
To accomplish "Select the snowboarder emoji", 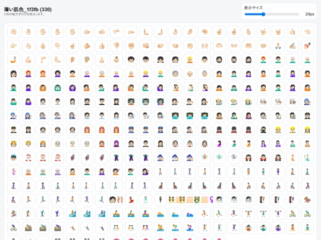I will coord(14,214).
